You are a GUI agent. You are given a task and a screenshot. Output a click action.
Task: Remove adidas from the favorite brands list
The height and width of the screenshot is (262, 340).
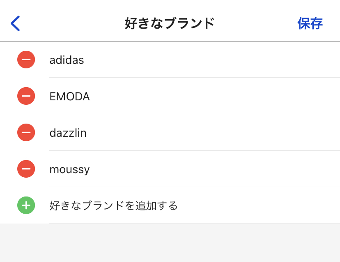point(26,59)
